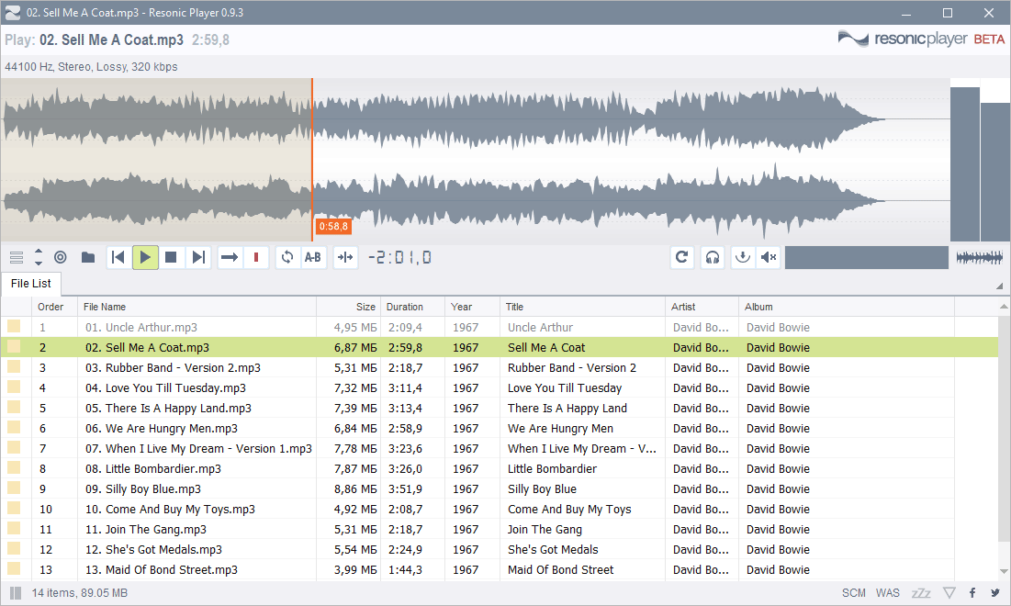1011x606 pixels.
Task: Select 04. Love You Till Tuesday.mp3
Action: click(x=165, y=388)
